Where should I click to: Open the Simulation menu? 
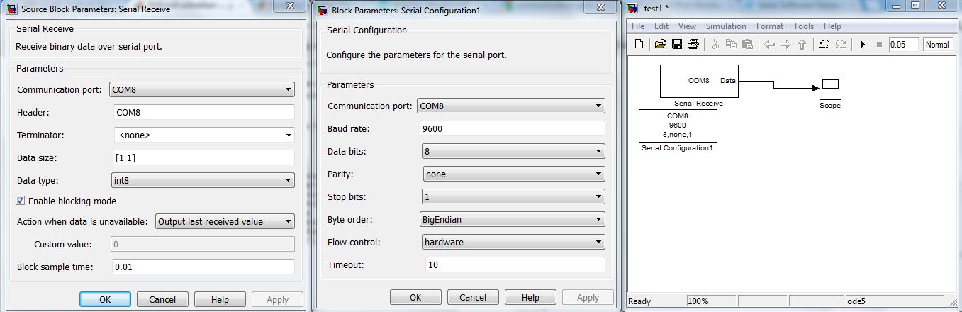tap(726, 26)
